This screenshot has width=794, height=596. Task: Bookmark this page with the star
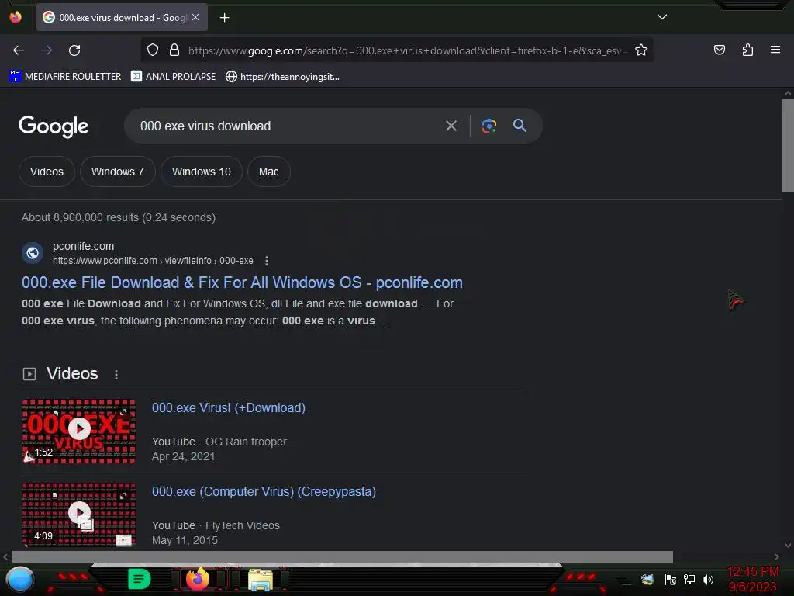641,50
